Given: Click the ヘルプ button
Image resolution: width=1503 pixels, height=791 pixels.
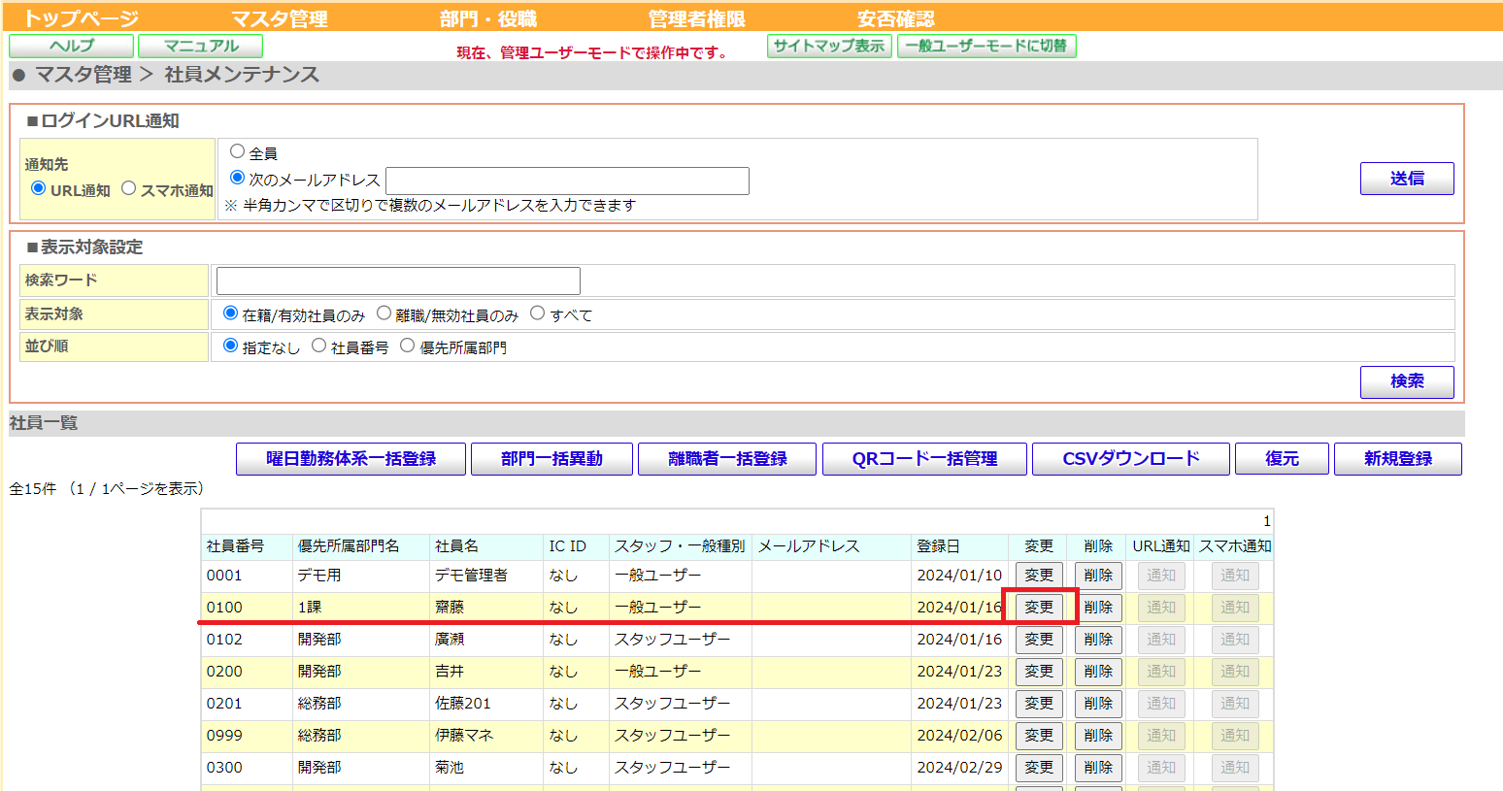Looking at the screenshot, I should point(72,46).
